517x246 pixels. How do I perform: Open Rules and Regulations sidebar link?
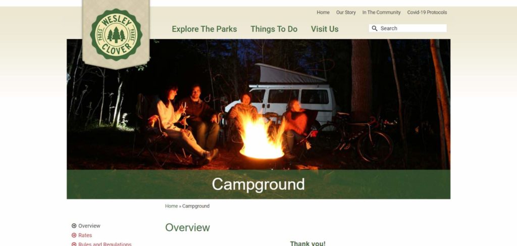(105, 244)
